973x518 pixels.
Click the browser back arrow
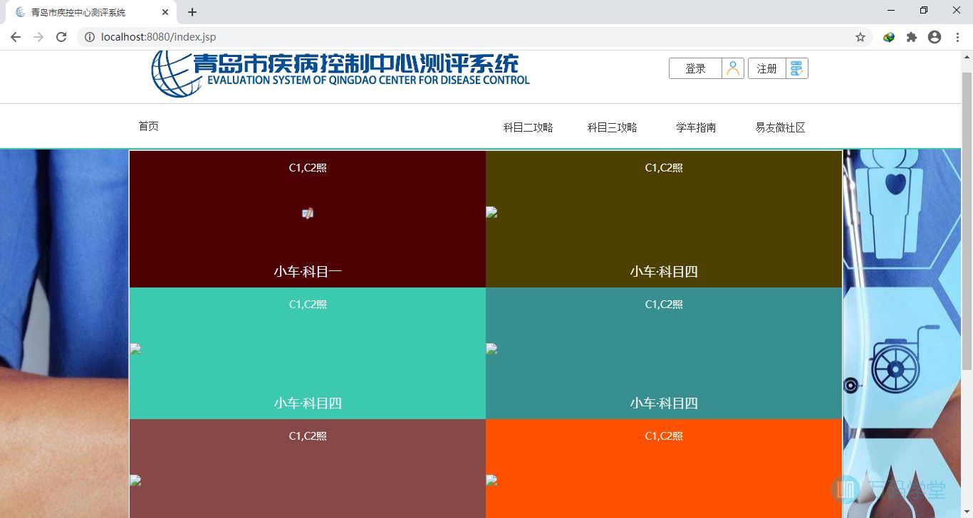coord(16,37)
